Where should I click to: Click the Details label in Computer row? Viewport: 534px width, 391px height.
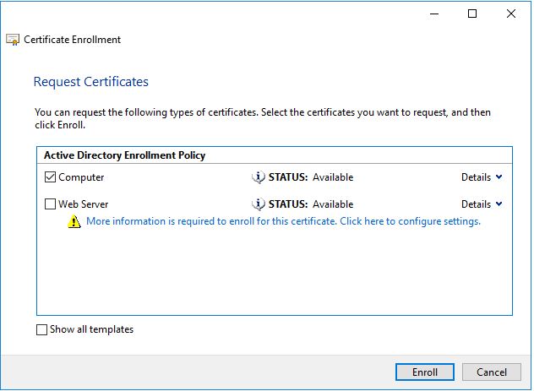tap(476, 177)
